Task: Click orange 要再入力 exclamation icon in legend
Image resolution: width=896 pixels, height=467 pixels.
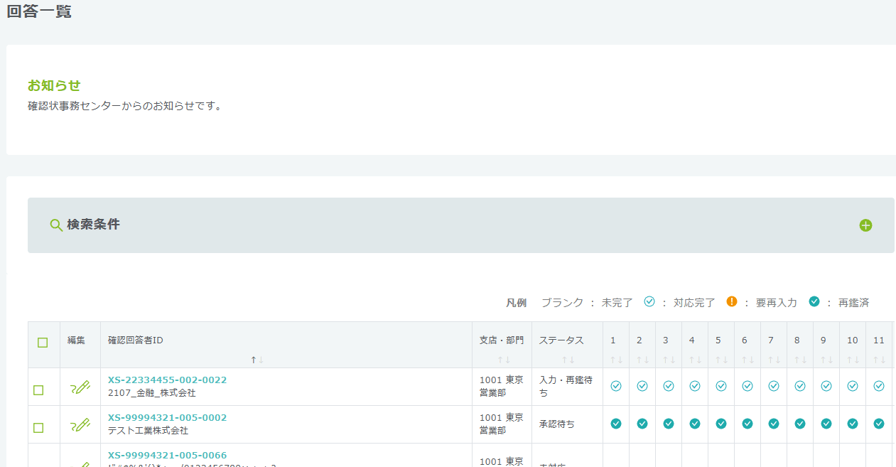Action: (x=732, y=301)
